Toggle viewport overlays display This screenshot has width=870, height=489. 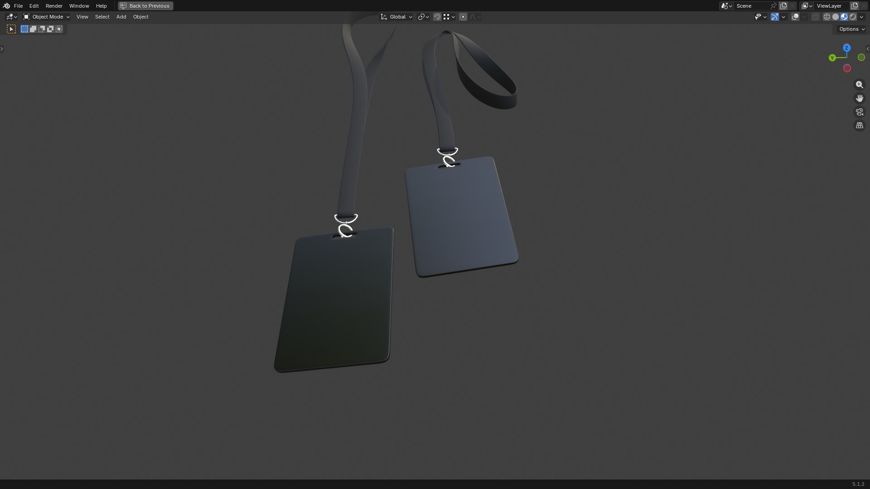pyautogui.click(x=795, y=17)
